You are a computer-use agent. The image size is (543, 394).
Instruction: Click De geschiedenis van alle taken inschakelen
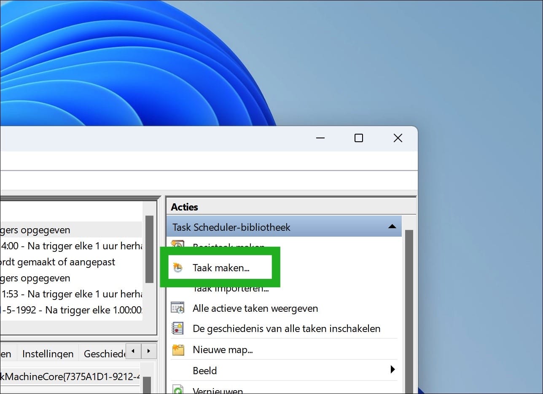(286, 328)
